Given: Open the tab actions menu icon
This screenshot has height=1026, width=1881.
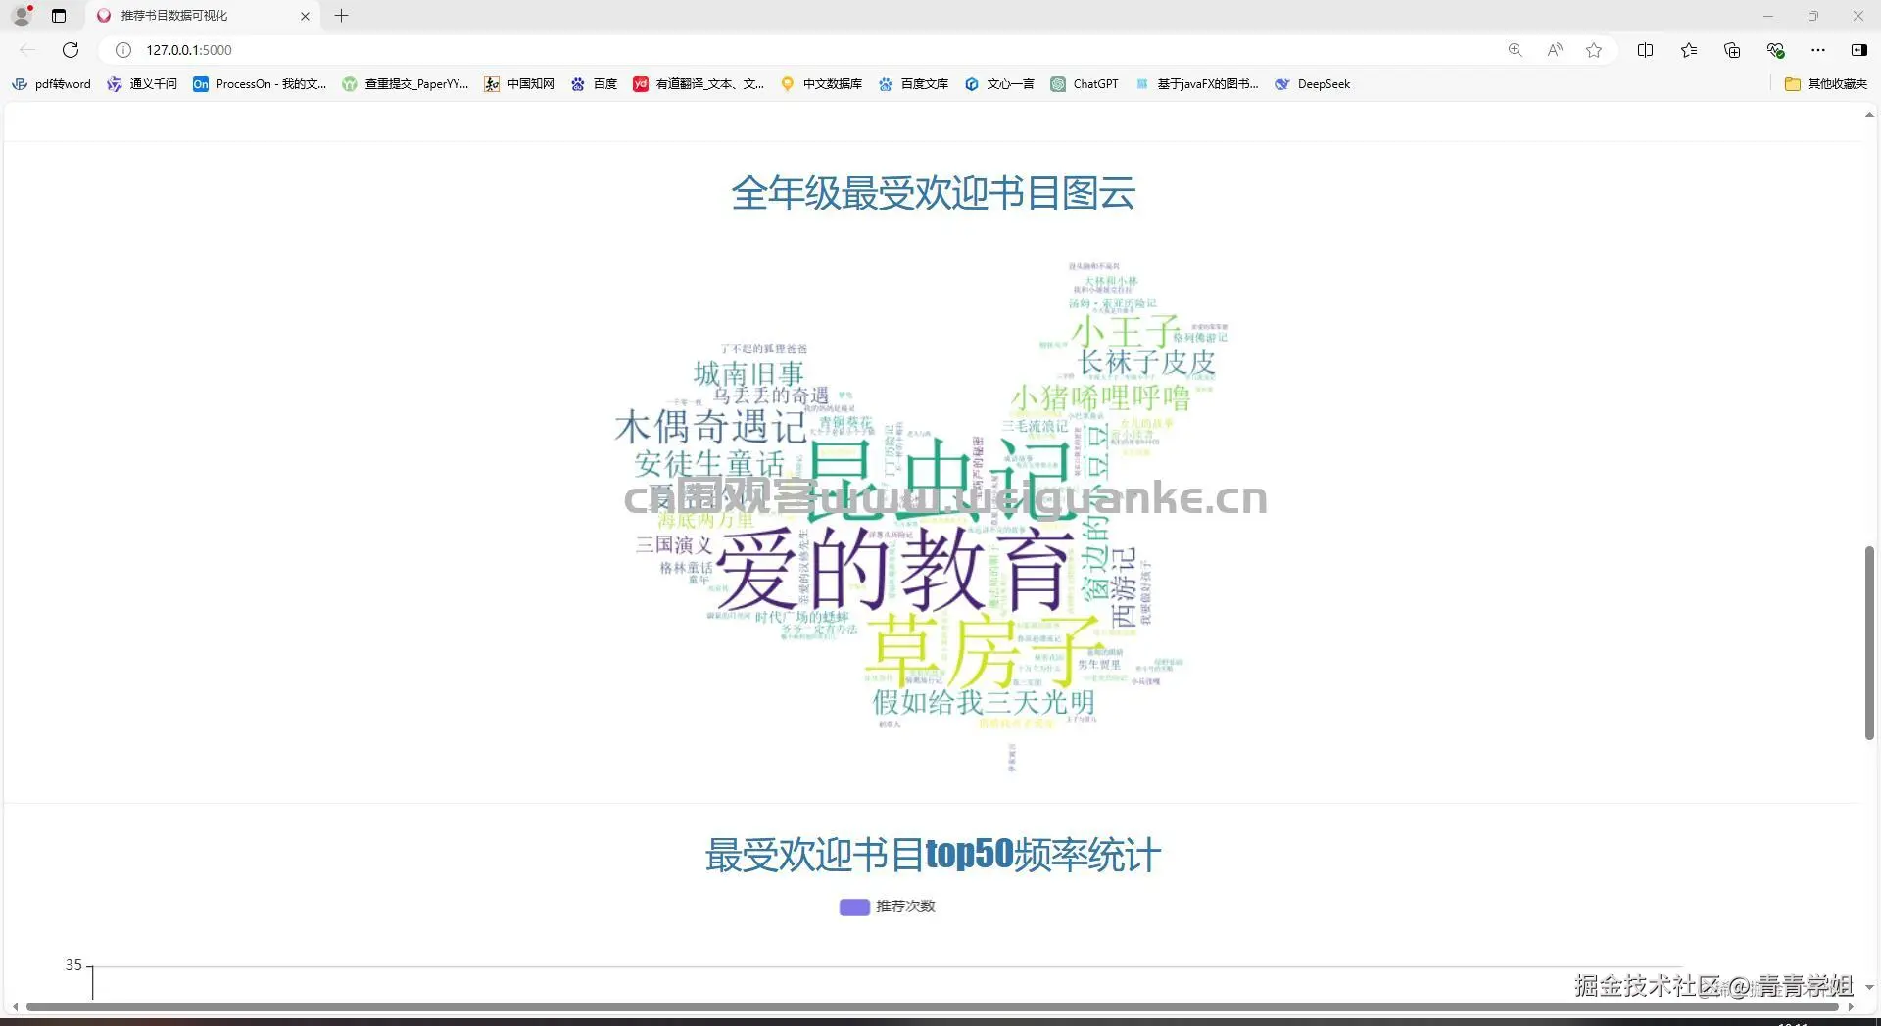Looking at the screenshot, I should pyautogui.click(x=59, y=16).
